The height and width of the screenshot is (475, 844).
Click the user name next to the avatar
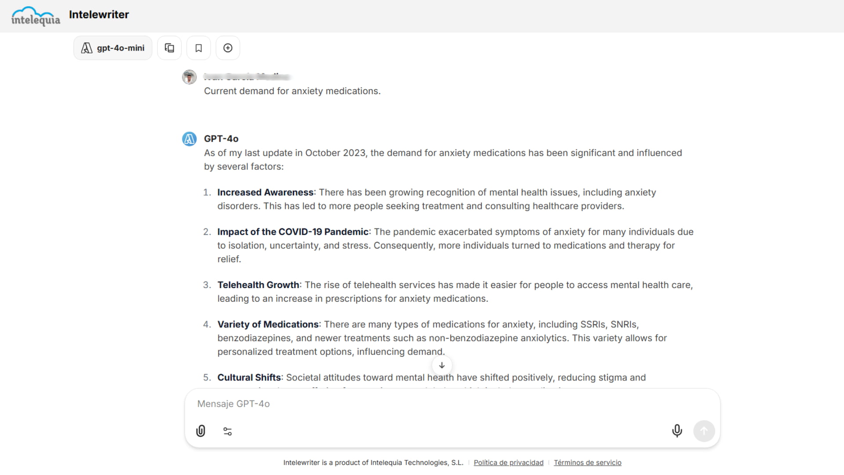246,76
